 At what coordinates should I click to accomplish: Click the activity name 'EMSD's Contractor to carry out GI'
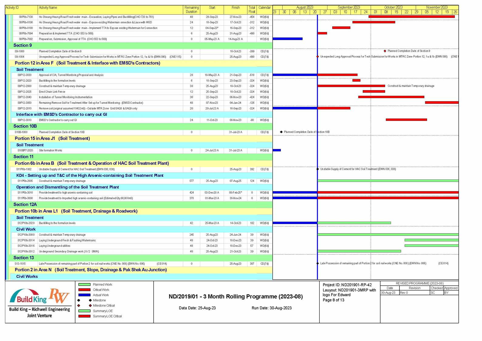coord(58,120)
